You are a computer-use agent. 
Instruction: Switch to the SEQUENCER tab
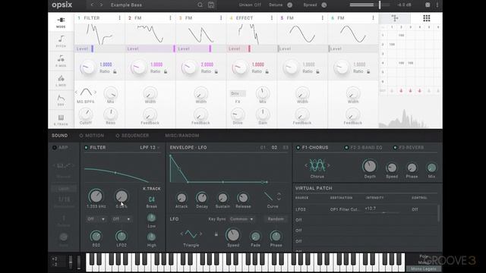point(135,136)
